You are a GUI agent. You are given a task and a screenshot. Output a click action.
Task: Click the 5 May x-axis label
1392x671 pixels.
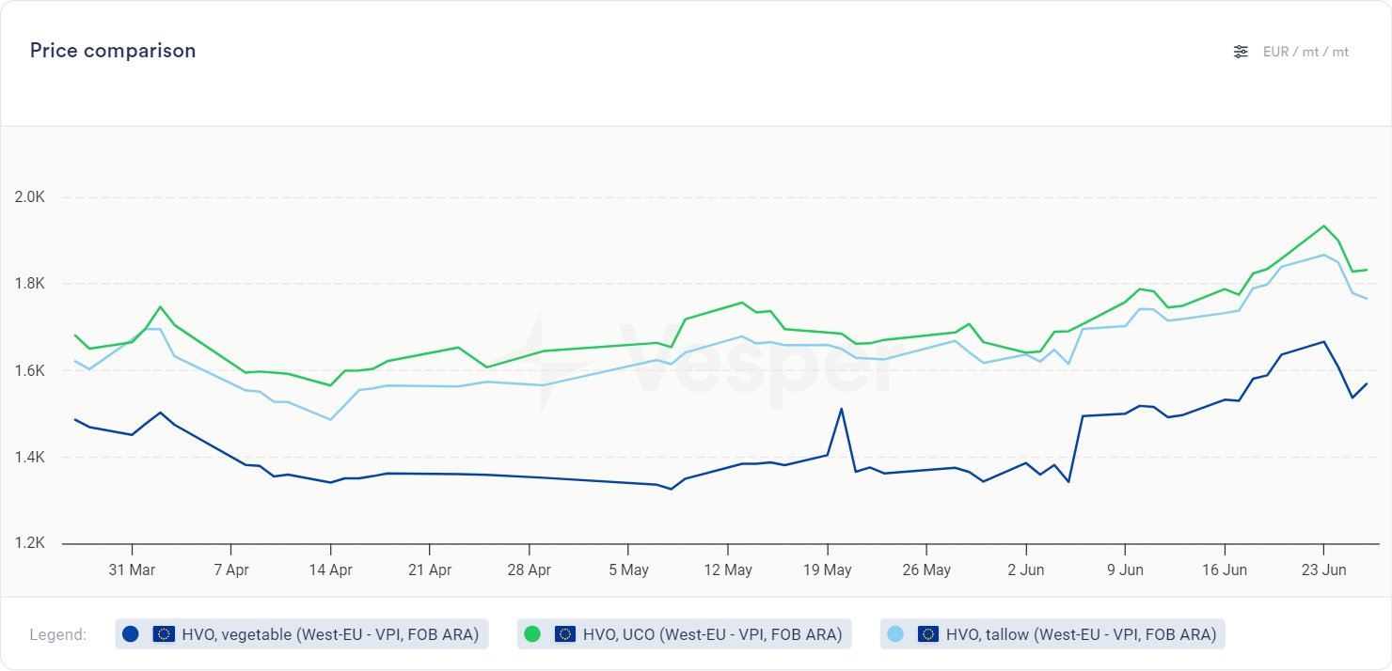(628, 570)
